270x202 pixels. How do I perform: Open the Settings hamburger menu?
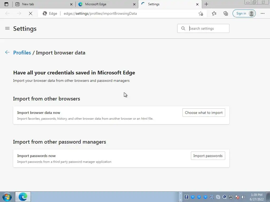7,28
